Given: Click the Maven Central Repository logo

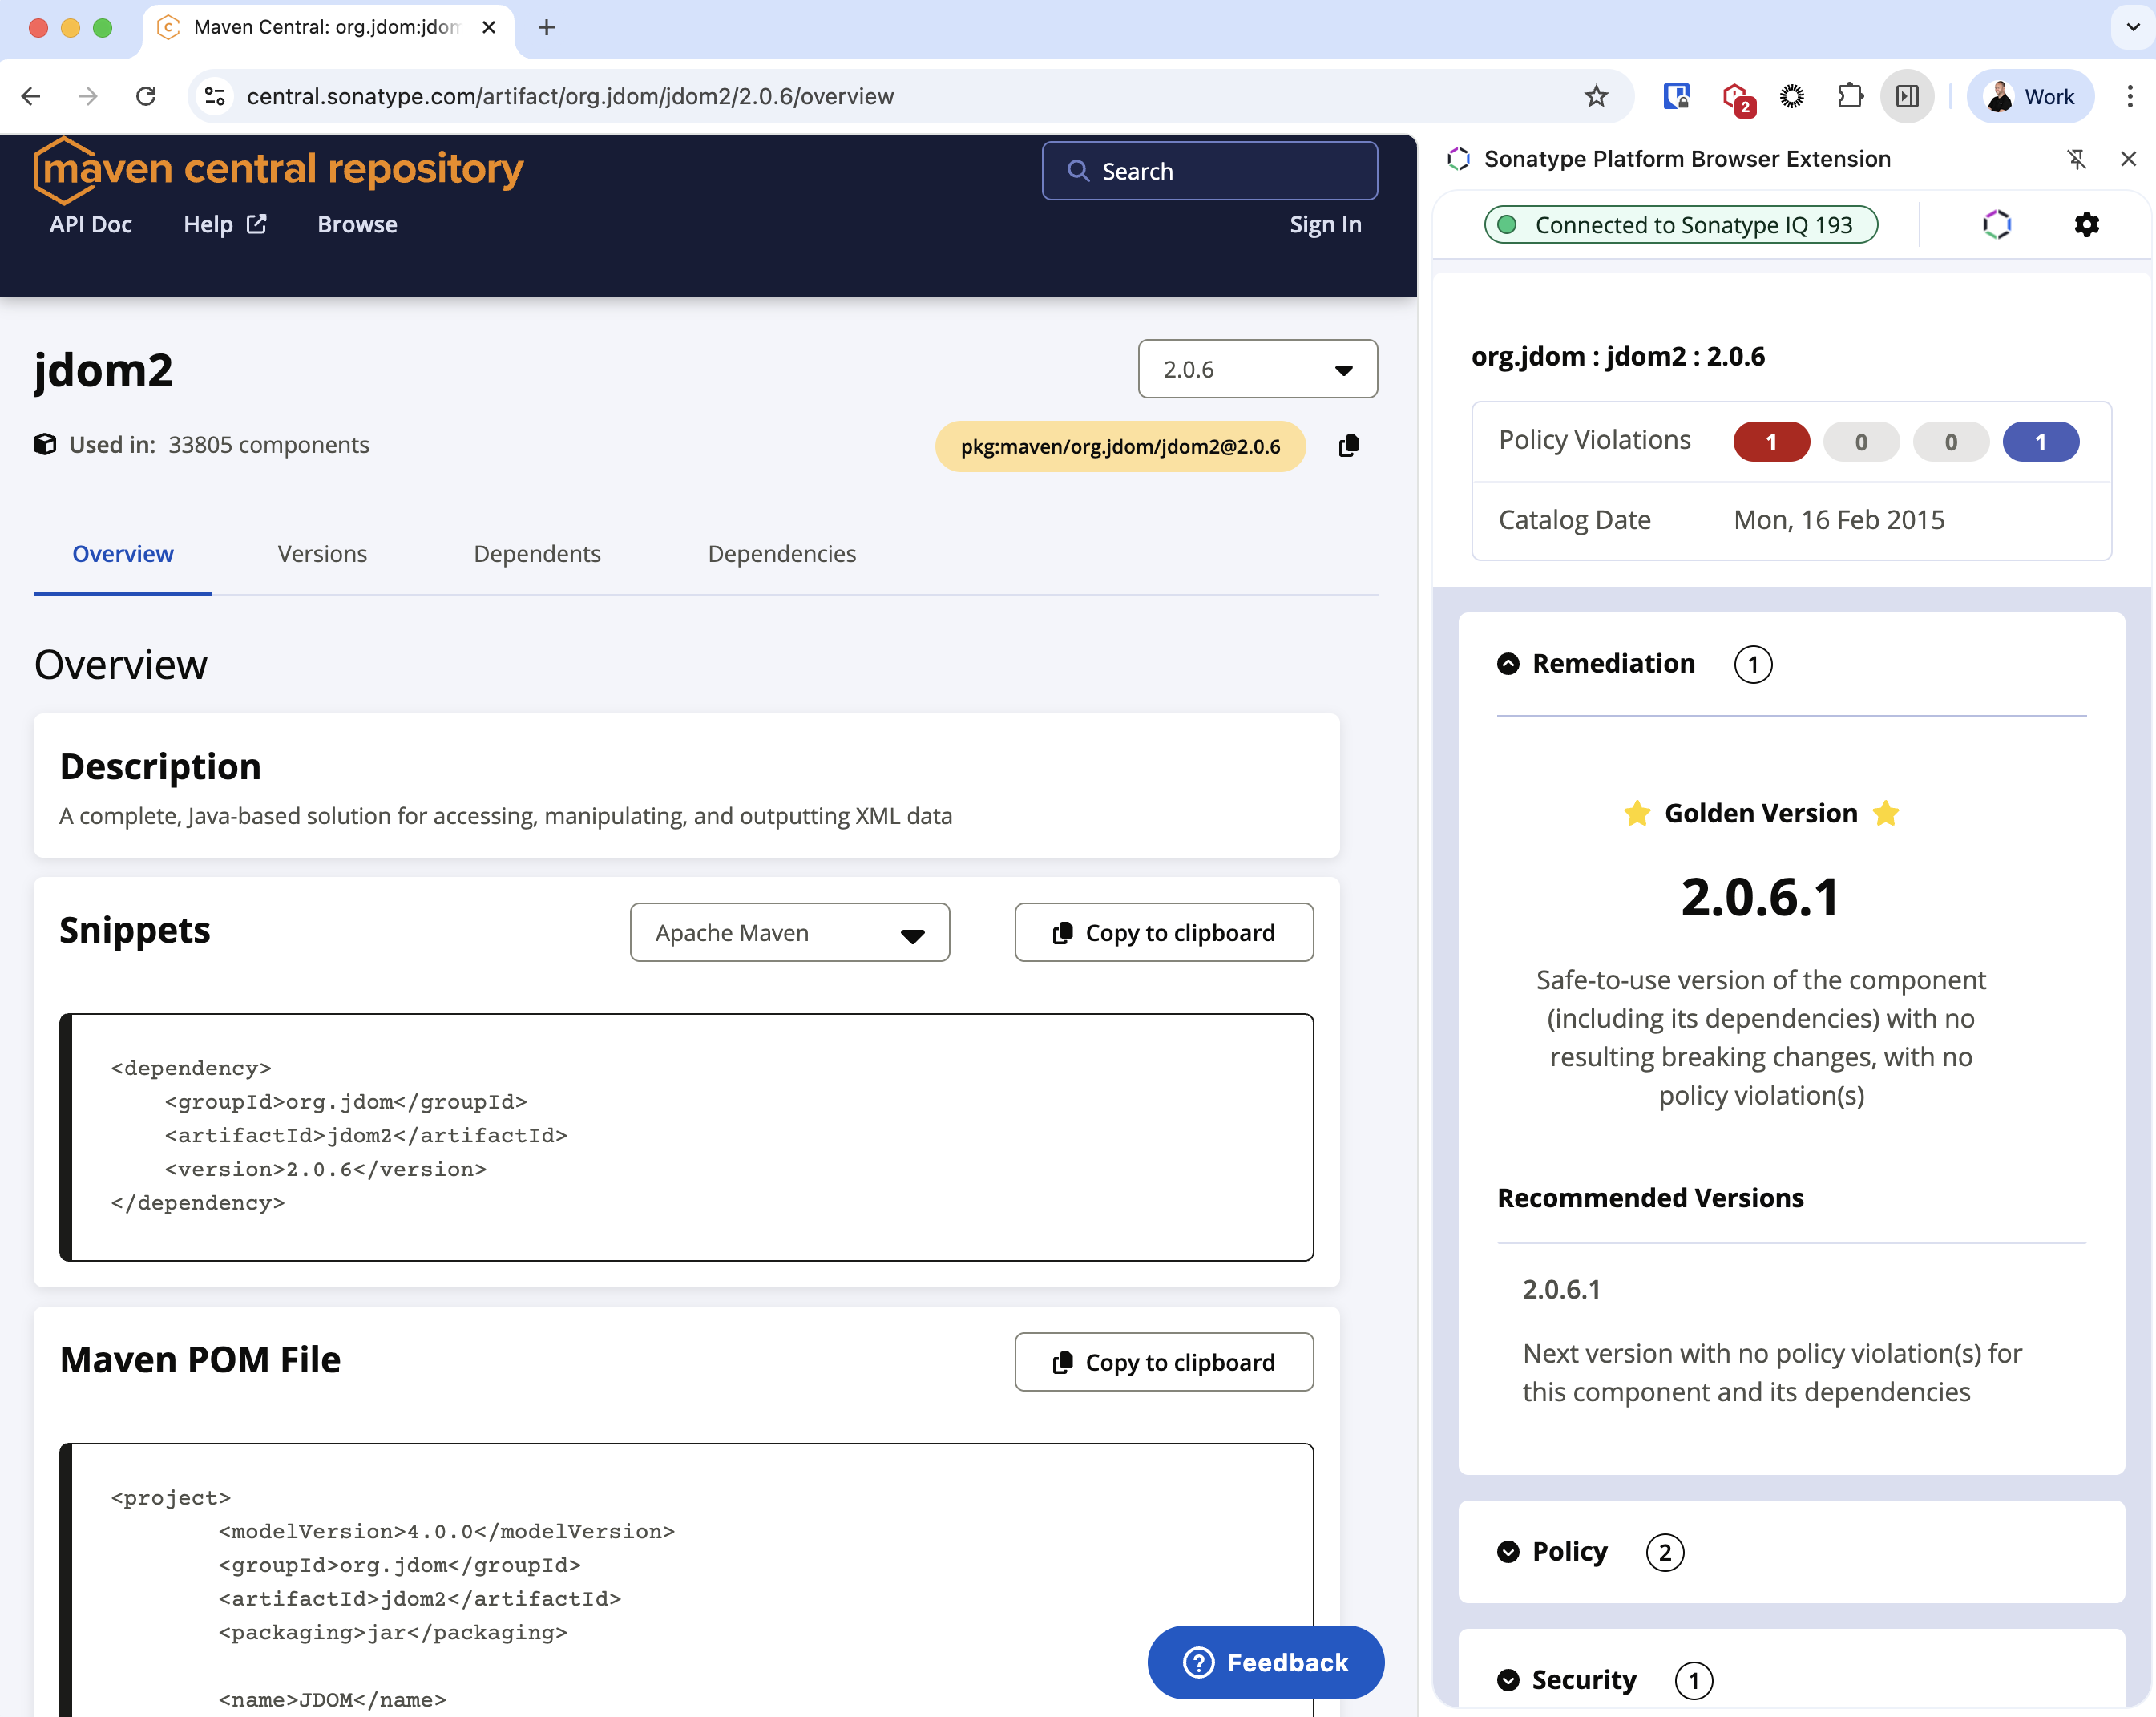Looking at the screenshot, I should (x=278, y=169).
